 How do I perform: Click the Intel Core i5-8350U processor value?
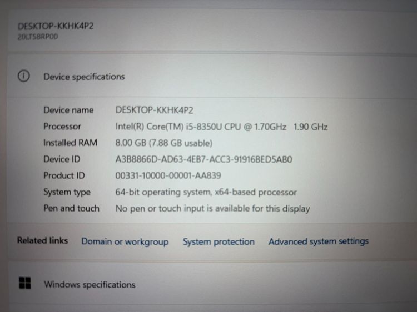221,127
